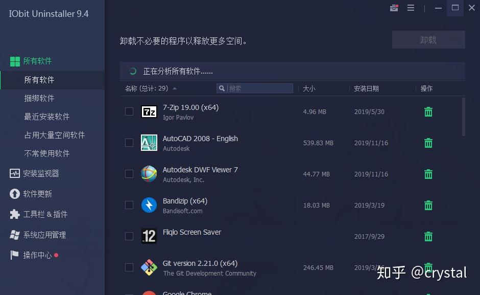The width and height of the screenshot is (480, 295).
Task: Click Git version 2.21.0 (x64) text
Action: [x=200, y=263]
